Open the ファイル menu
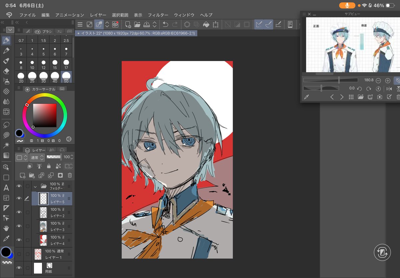This screenshot has height=278, width=400. click(x=27, y=15)
